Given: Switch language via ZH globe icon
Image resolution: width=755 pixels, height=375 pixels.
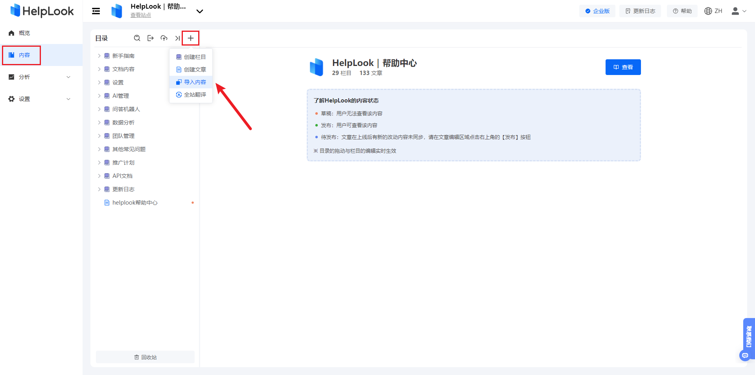Looking at the screenshot, I should pos(713,11).
